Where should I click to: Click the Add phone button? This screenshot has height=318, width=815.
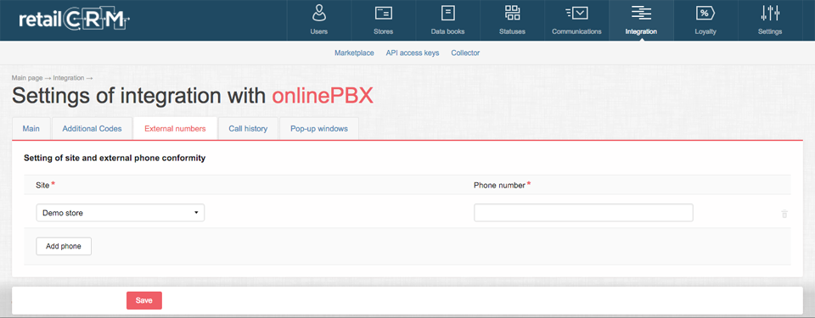[x=64, y=246]
